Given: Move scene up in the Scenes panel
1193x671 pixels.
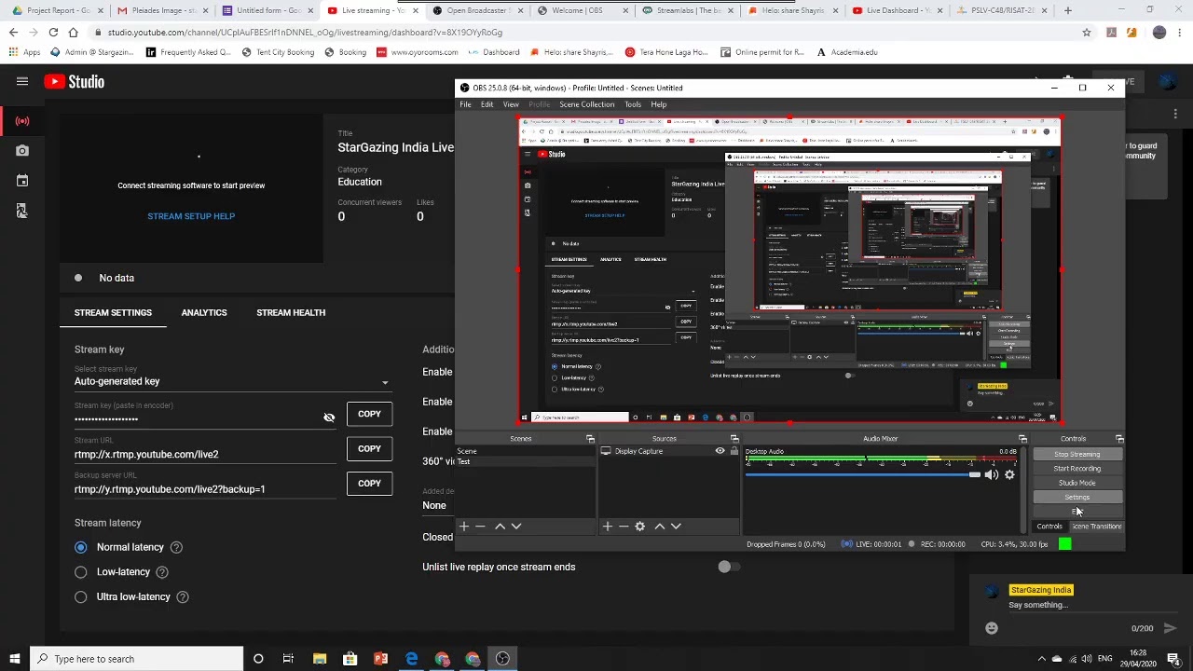Looking at the screenshot, I should coord(500,527).
